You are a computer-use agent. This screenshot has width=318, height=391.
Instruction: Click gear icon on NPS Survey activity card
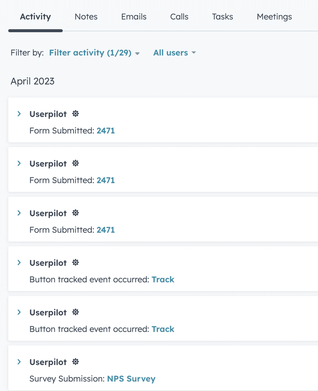click(x=75, y=362)
